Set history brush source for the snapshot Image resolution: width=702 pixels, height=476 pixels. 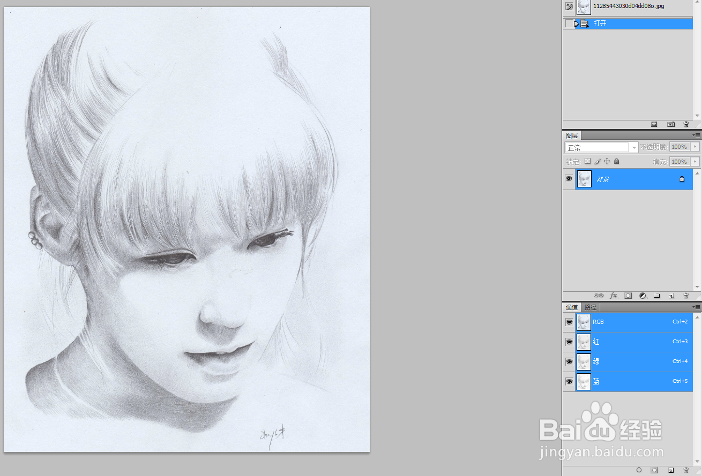click(569, 7)
